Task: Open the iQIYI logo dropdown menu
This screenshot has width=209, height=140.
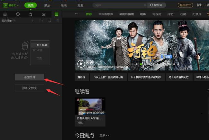Action: (x=11, y=5)
